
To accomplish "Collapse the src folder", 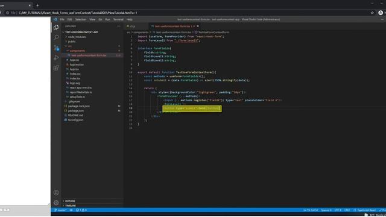I will [70, 46].
